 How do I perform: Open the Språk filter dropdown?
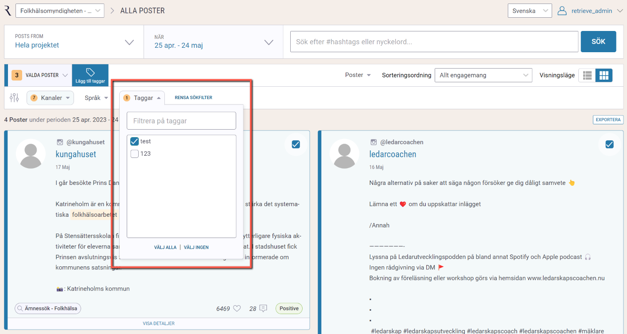(97, 98)
